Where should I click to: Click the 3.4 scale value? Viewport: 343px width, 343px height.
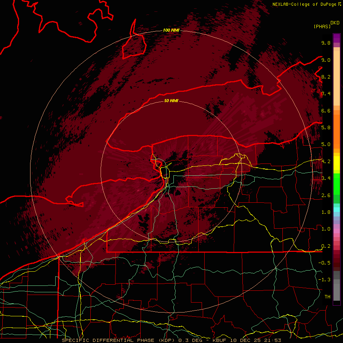click(326, 178)
